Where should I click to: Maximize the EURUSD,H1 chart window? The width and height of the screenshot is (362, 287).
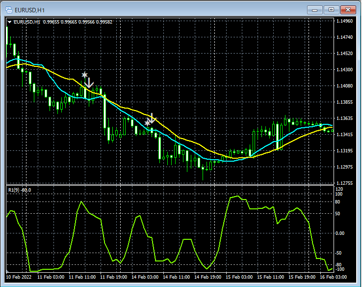click(331, 10)
